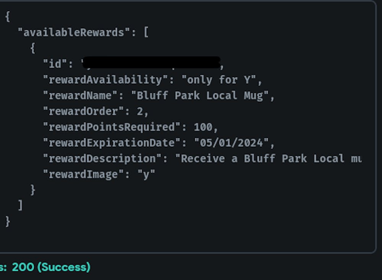This screenshot has width=382, height=280.
Task: Click the redacted id value
Action: (151, 63)
